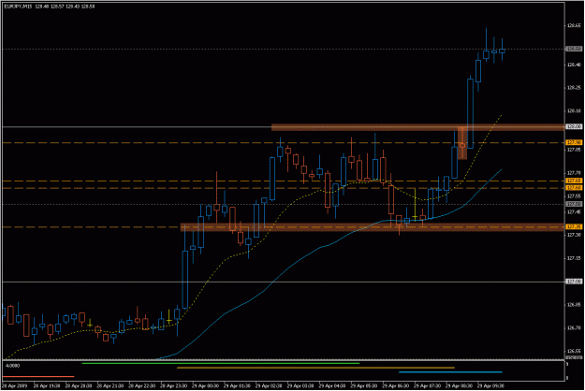Click the 127.85 price scale value
Screen dimensions: 585x391
[x=574, y=150]
